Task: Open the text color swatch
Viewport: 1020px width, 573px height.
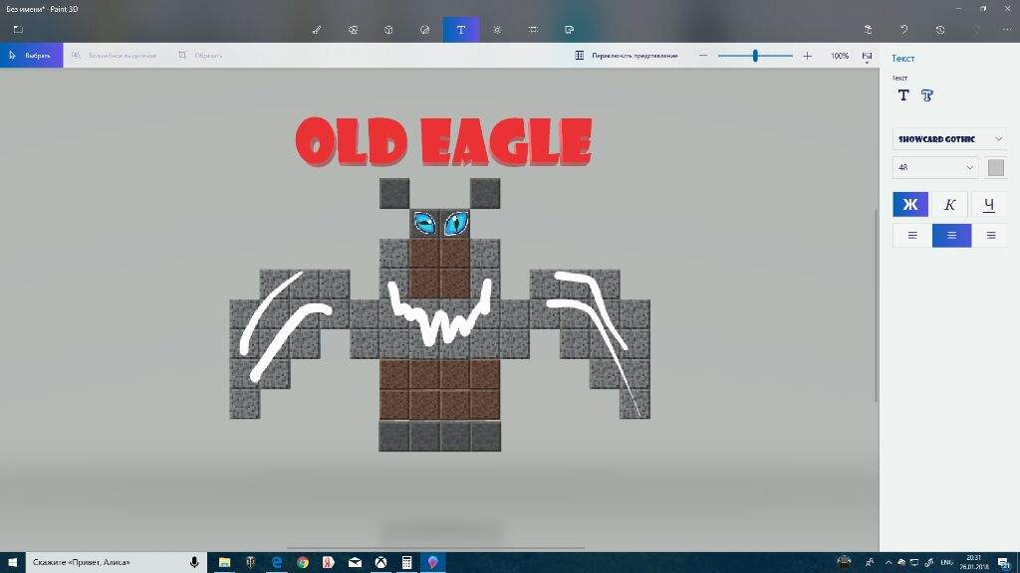Action: (996, 167)
